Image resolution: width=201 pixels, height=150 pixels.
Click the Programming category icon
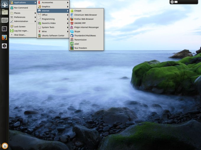point(39,19)
